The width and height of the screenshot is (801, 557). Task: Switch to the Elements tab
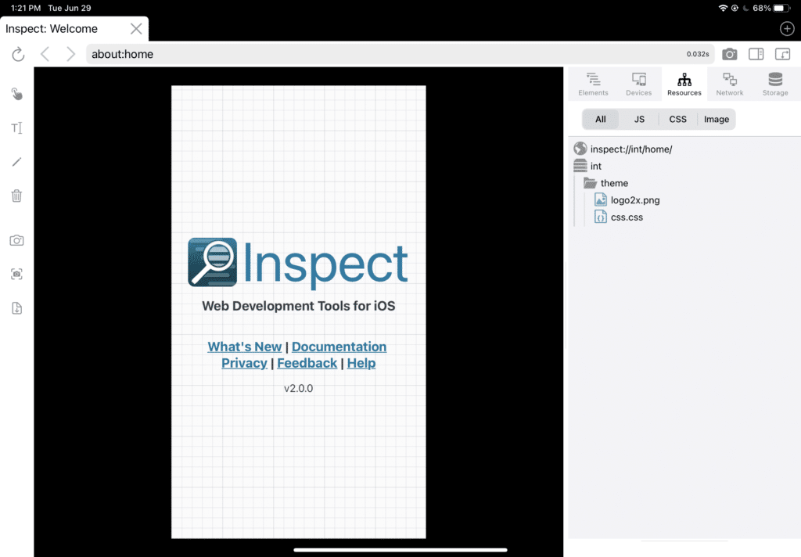(x=593, y=84)
